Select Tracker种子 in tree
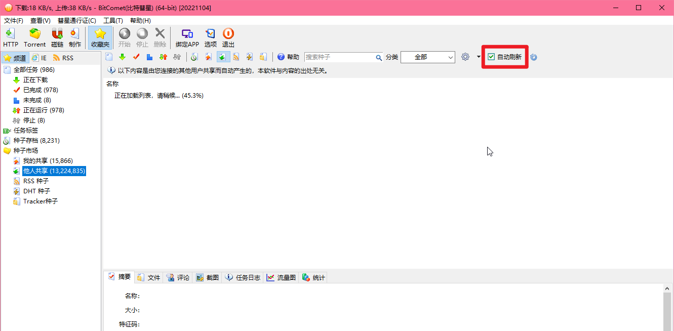 41,201
